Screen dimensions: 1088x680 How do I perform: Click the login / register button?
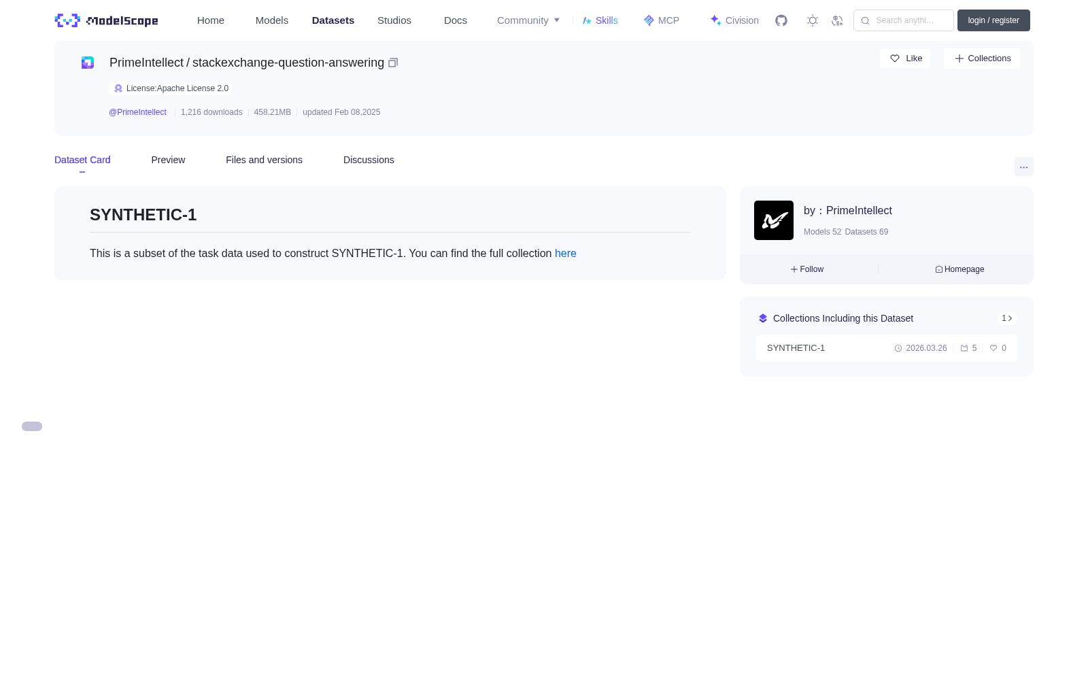993,20
